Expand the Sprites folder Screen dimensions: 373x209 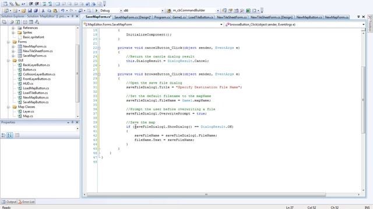click(13, 33)
